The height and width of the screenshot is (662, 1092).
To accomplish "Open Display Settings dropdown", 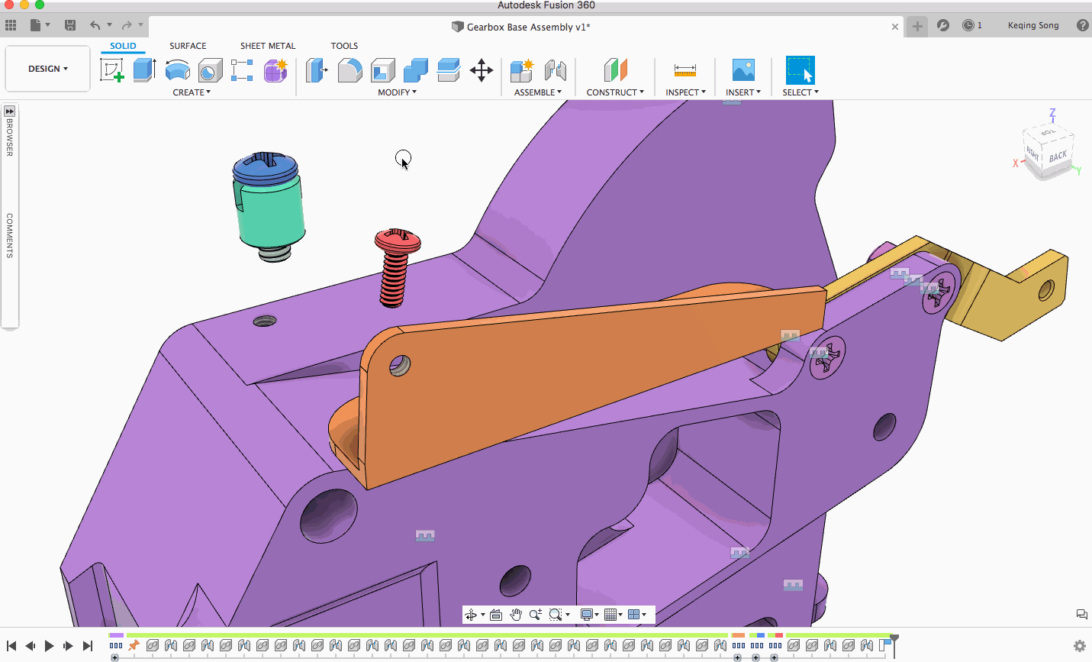I will [590, 615].
